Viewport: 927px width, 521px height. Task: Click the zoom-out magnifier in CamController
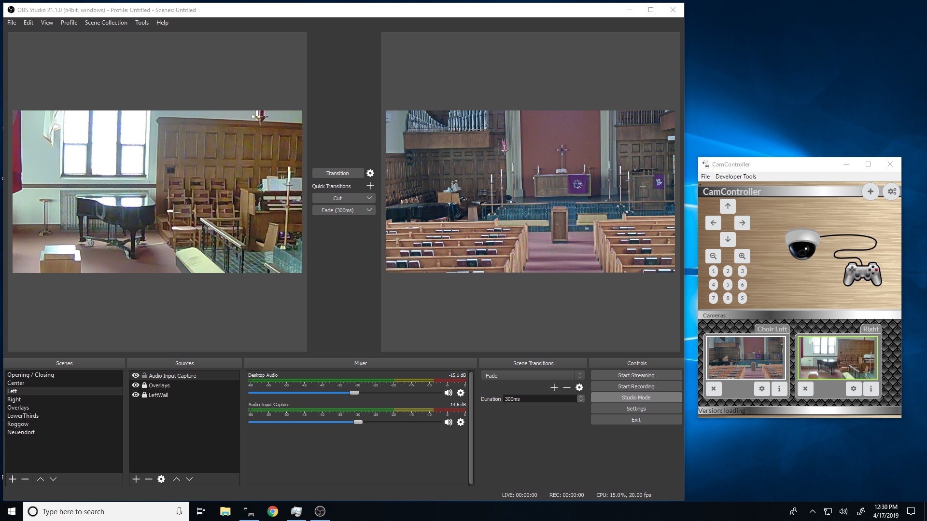[714, 256]
